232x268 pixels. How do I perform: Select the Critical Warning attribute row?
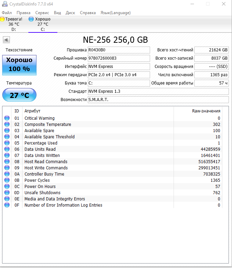pos(112,118)
